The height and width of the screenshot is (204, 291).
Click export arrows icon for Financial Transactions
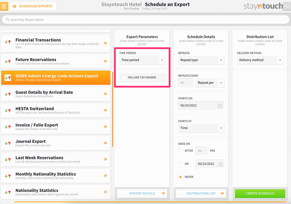[x=8, y=42]
